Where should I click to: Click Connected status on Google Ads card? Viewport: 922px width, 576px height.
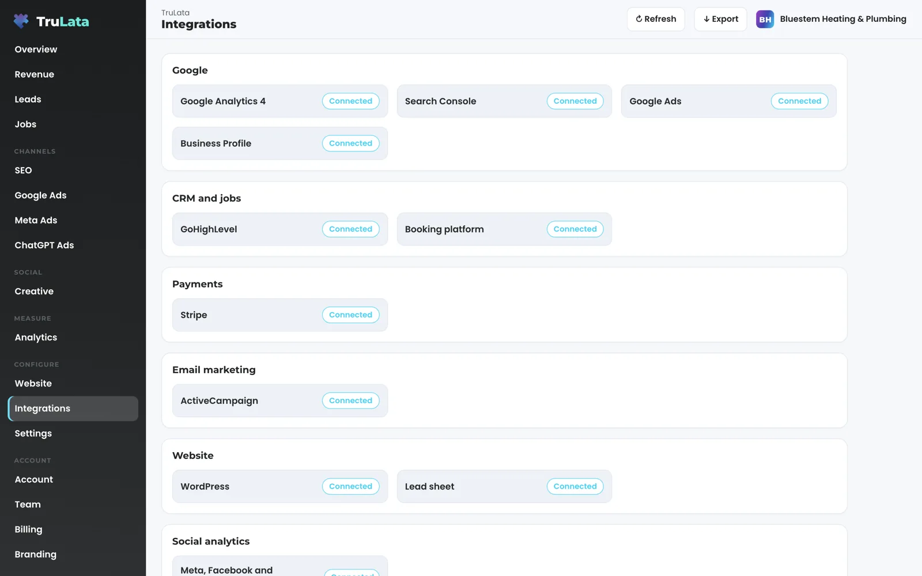[799, 101]
